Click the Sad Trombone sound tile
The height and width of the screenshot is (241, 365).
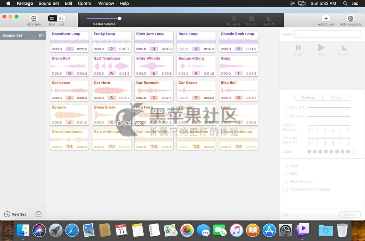112,66
